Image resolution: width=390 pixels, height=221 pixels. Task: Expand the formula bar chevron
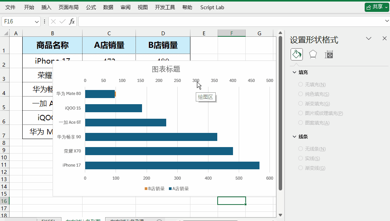(387, 21)
